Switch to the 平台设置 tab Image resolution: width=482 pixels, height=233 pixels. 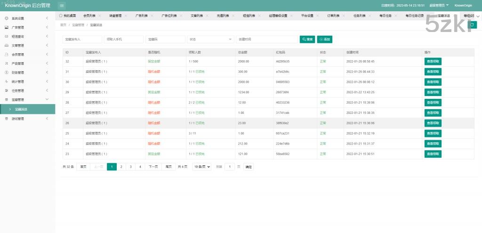coord(307,16)
